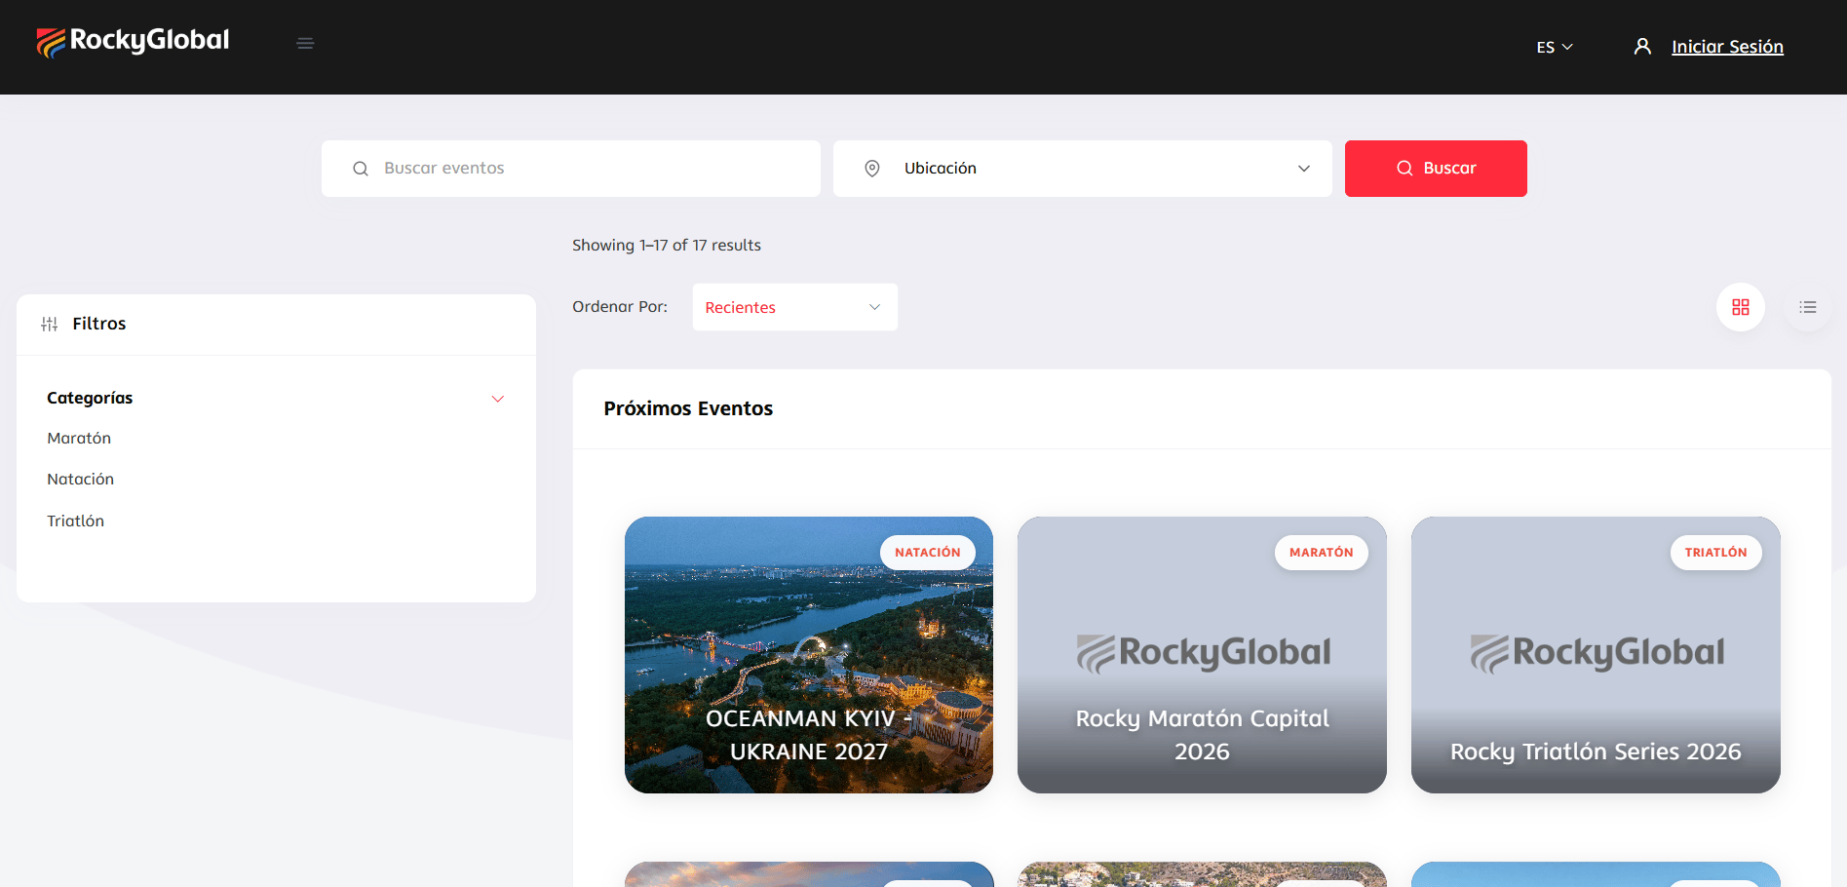Click the MARATÓN badge on Rocky Maratón card
The image size is (1847, 887).
[x=1322, y=553]
